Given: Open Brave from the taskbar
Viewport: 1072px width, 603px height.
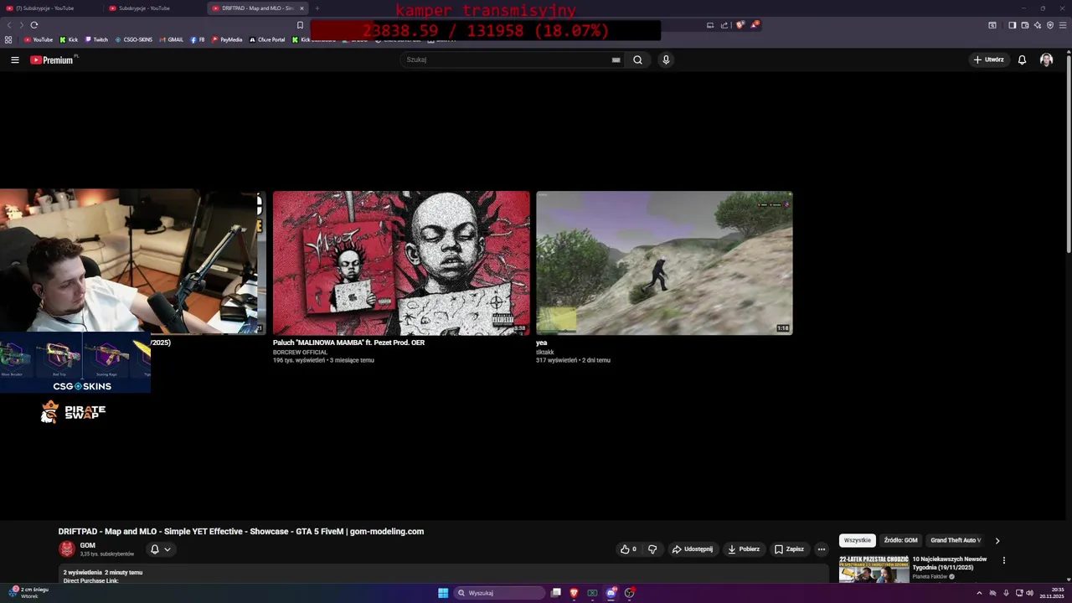Looking at the screenshot, I should click(574, 593).
